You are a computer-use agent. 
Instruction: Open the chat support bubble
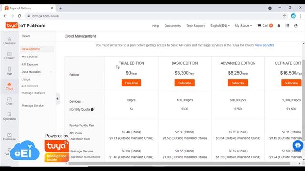(x=297, y=145)
